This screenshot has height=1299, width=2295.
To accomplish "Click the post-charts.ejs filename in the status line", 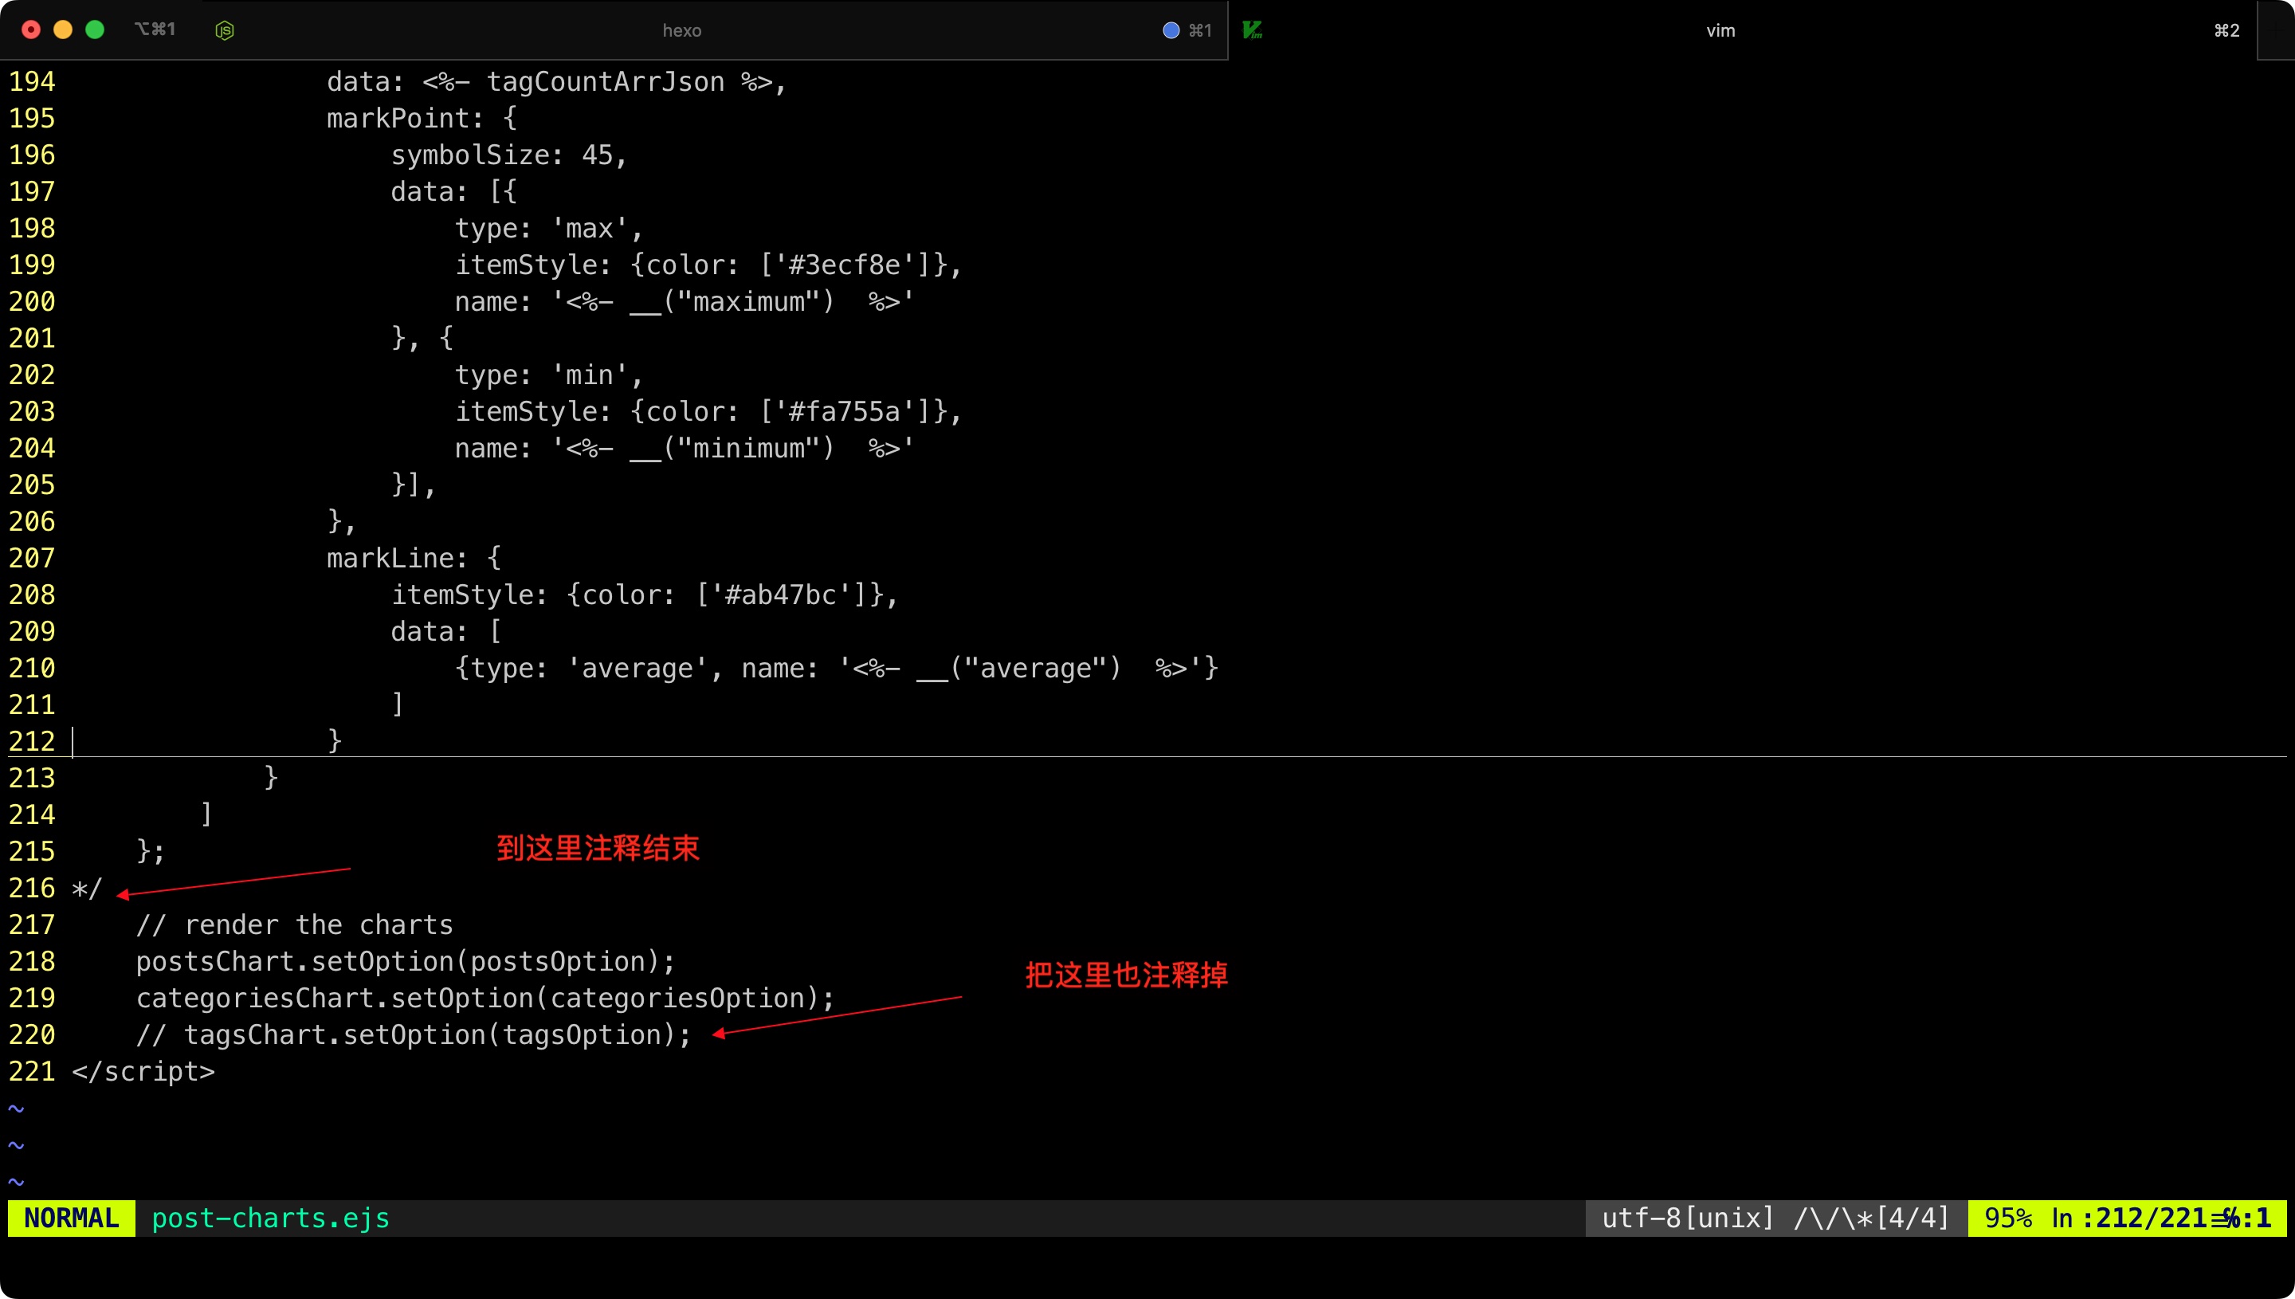I will point(270,1218).
